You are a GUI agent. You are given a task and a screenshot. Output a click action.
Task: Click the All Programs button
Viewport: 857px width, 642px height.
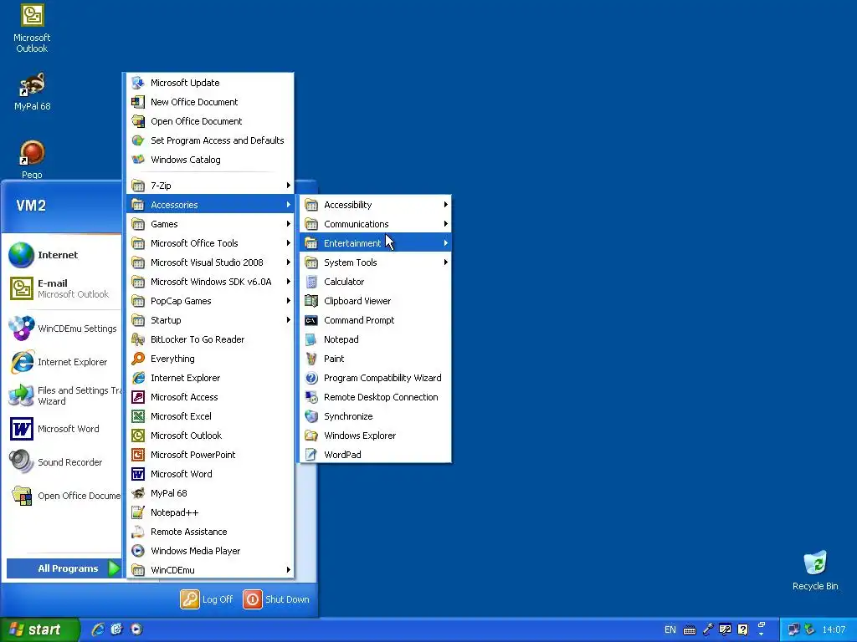click(x=64, y=568)
